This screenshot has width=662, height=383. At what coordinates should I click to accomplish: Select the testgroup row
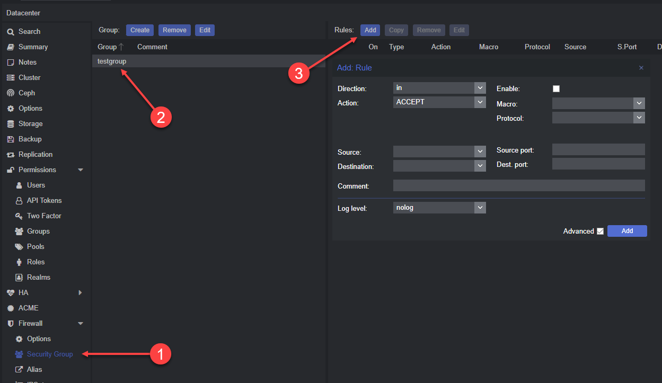pos(209,61)
